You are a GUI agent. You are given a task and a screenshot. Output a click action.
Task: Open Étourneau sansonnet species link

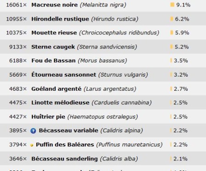coord(64,75)
